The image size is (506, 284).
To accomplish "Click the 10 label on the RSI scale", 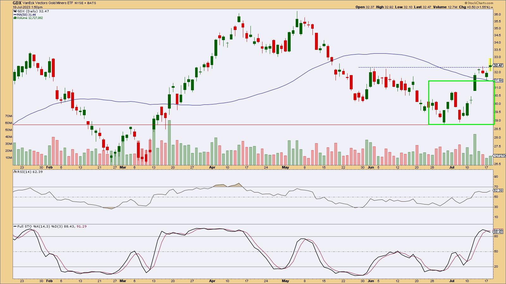I will [496, 217].
